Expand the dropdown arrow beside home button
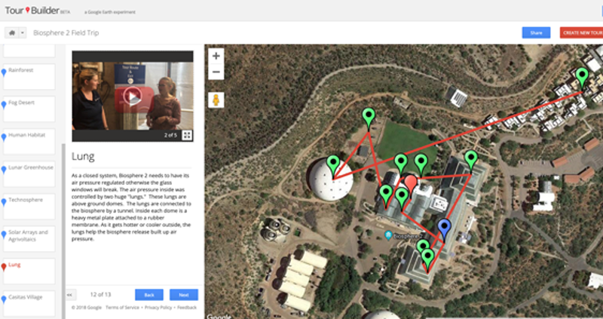 click(x=23, y=32)
